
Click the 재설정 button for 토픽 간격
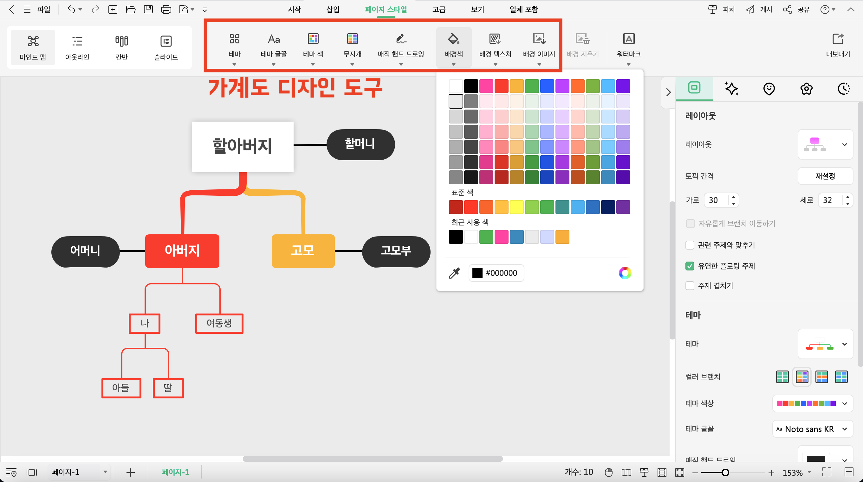pos(825,176)
